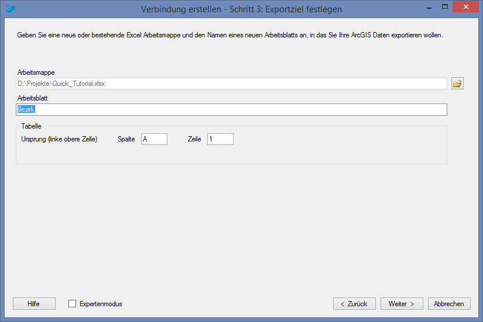Click the instruction text about Excel Arbeitsmappe
The image size is (483, 322).
[230, 35]
